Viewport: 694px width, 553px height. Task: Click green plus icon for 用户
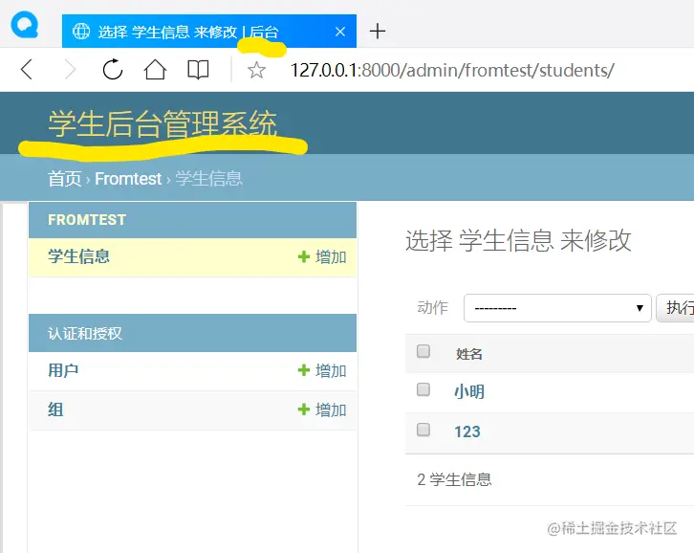[x=304, y=370]
